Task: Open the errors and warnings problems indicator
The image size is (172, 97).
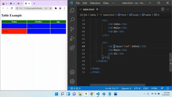Action: pos(76,88)
